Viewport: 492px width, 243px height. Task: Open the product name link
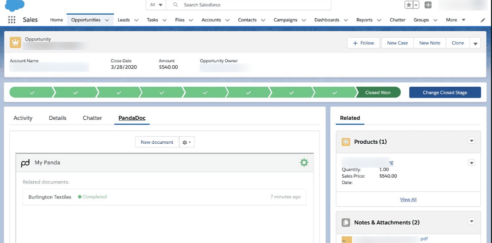367,162
